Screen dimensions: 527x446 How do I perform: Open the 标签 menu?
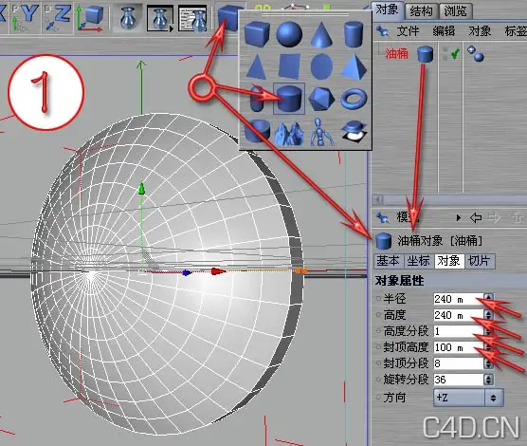tap(516, 31)
